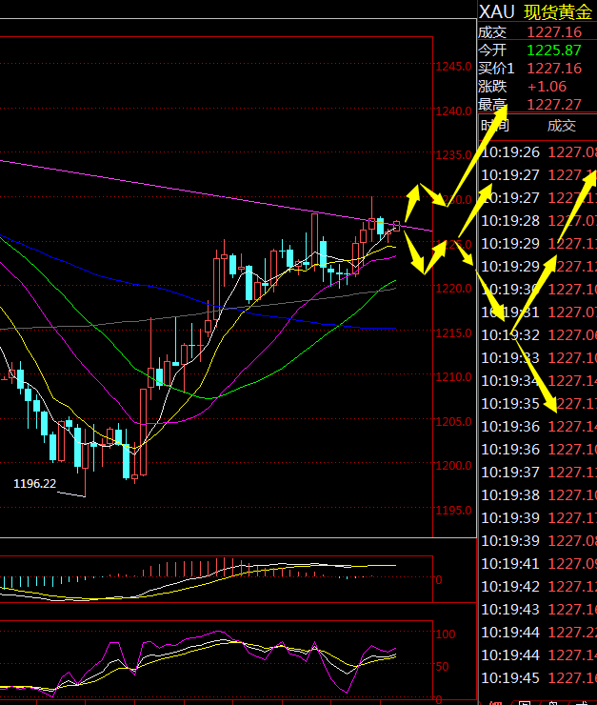The image size is (597, 705).
Task: Click the 买价1 value 1227.16
Action: pos(554,69)
